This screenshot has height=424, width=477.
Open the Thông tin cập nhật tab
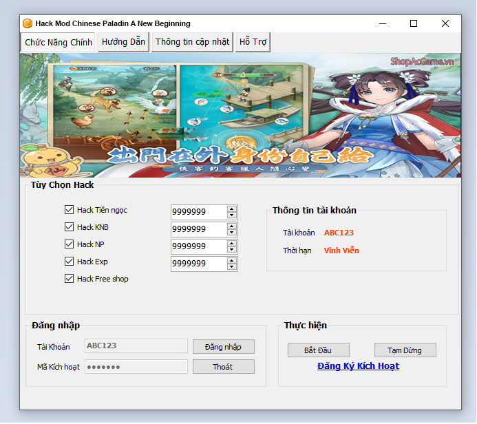192,42
